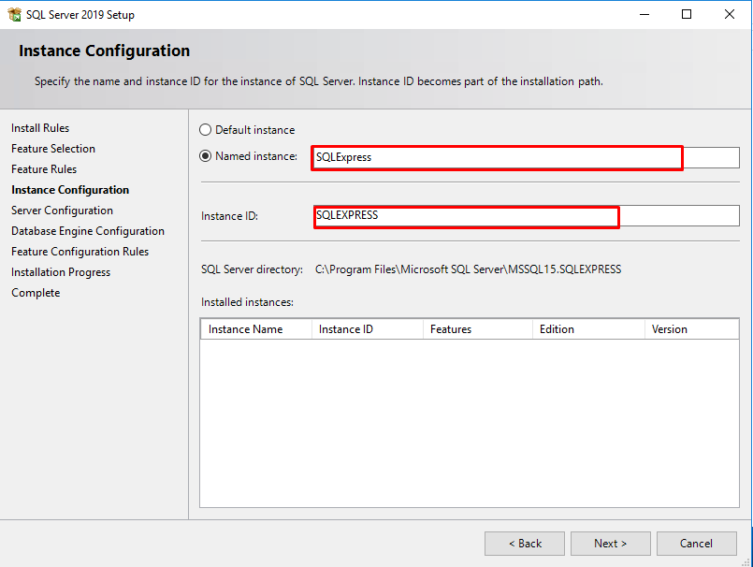This screenshot has height=567, width=753.
Task: Click the Instance Name column header
Action: point(256,329)
